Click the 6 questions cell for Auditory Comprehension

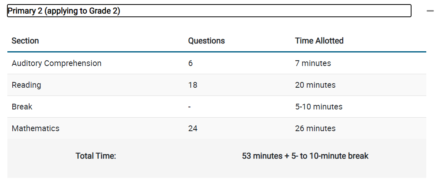pos(190,64)
